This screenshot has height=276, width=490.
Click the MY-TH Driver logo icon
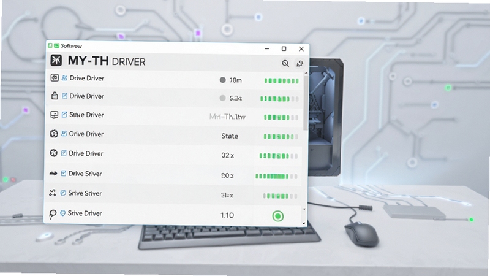pyautogui.click(x=56, y=59)
